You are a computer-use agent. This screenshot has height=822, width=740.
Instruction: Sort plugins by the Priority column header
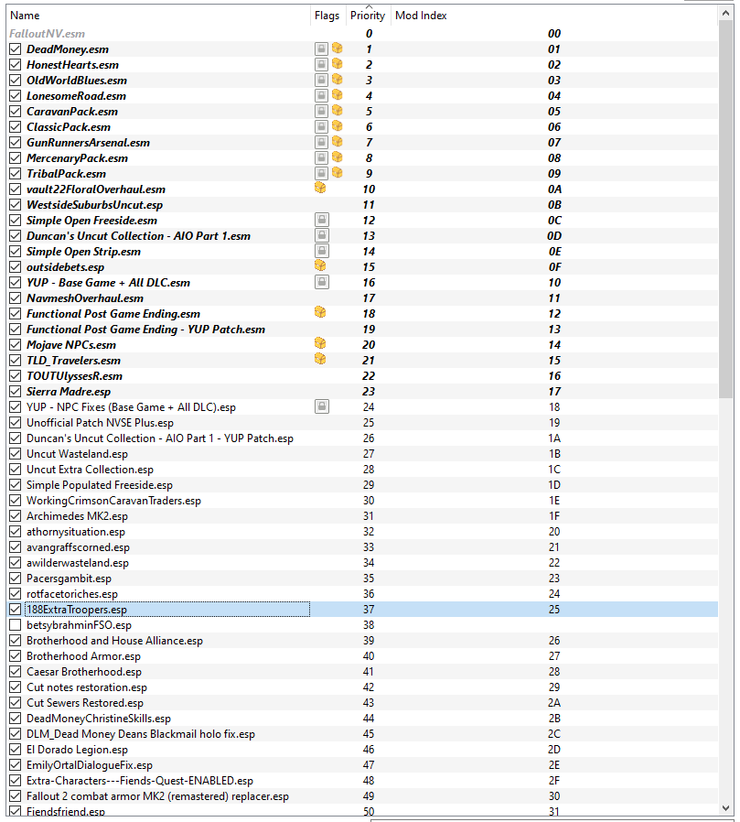[x=368, y=16]
